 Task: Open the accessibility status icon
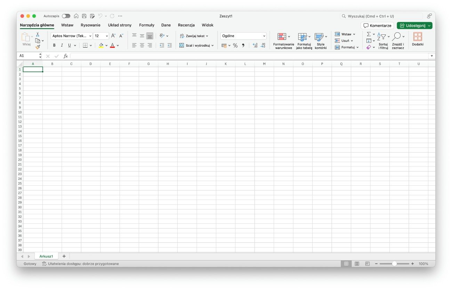pos(44,264)
